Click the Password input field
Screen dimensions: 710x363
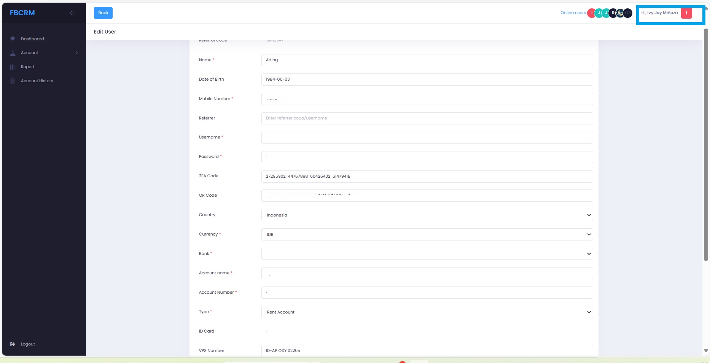click(427, 157)
